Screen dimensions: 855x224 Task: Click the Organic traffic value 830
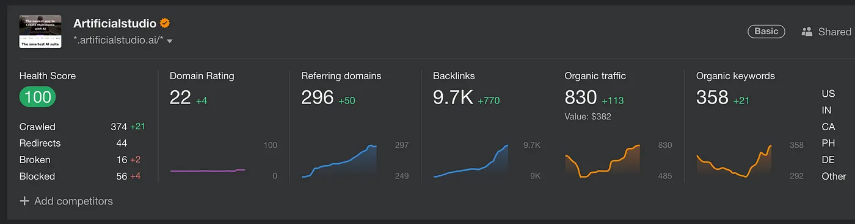click(x=581, y=97)
